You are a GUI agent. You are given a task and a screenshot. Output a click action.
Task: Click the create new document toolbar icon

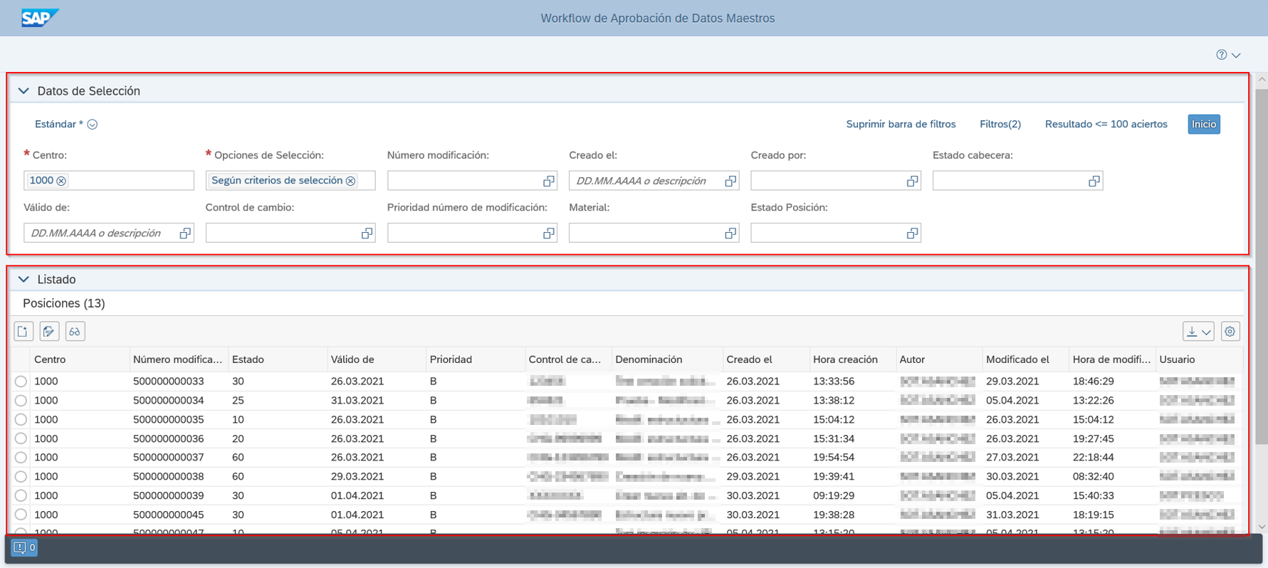tap(23, 331)
